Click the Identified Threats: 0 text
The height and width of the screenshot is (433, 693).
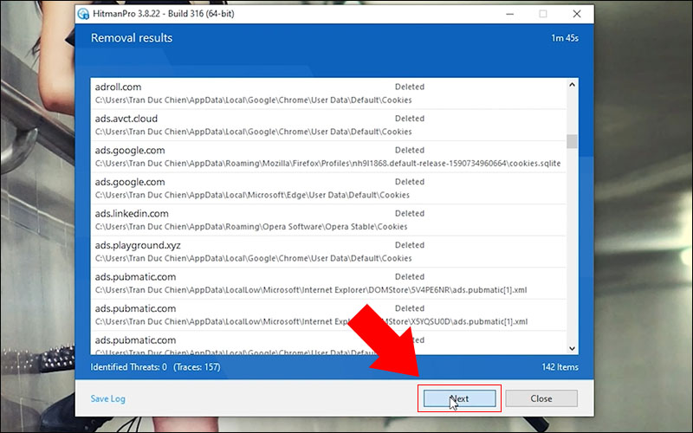(128, 367)
